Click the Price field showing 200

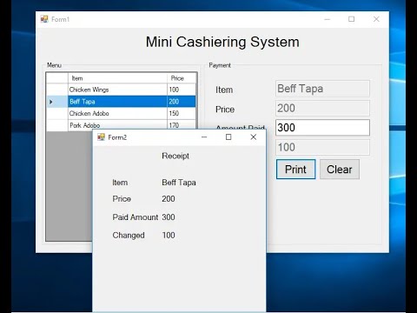click(x=322, y=108)
